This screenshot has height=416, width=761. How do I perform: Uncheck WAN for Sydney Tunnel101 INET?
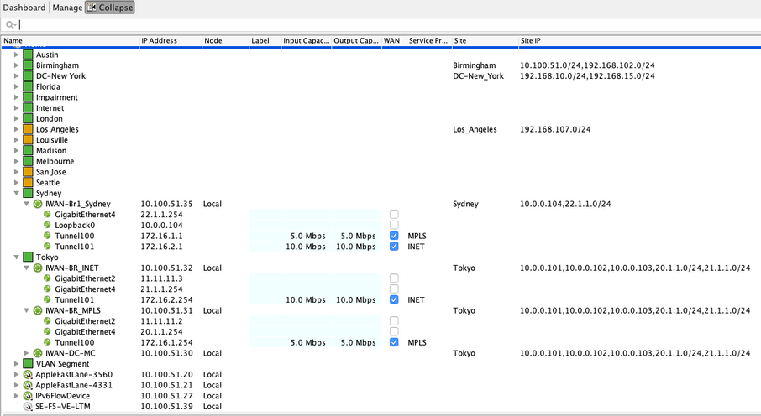pyautogui.click(x=394, y=247)
